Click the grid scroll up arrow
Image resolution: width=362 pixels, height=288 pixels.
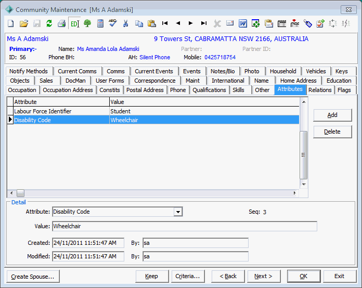[x=304, y=102]
